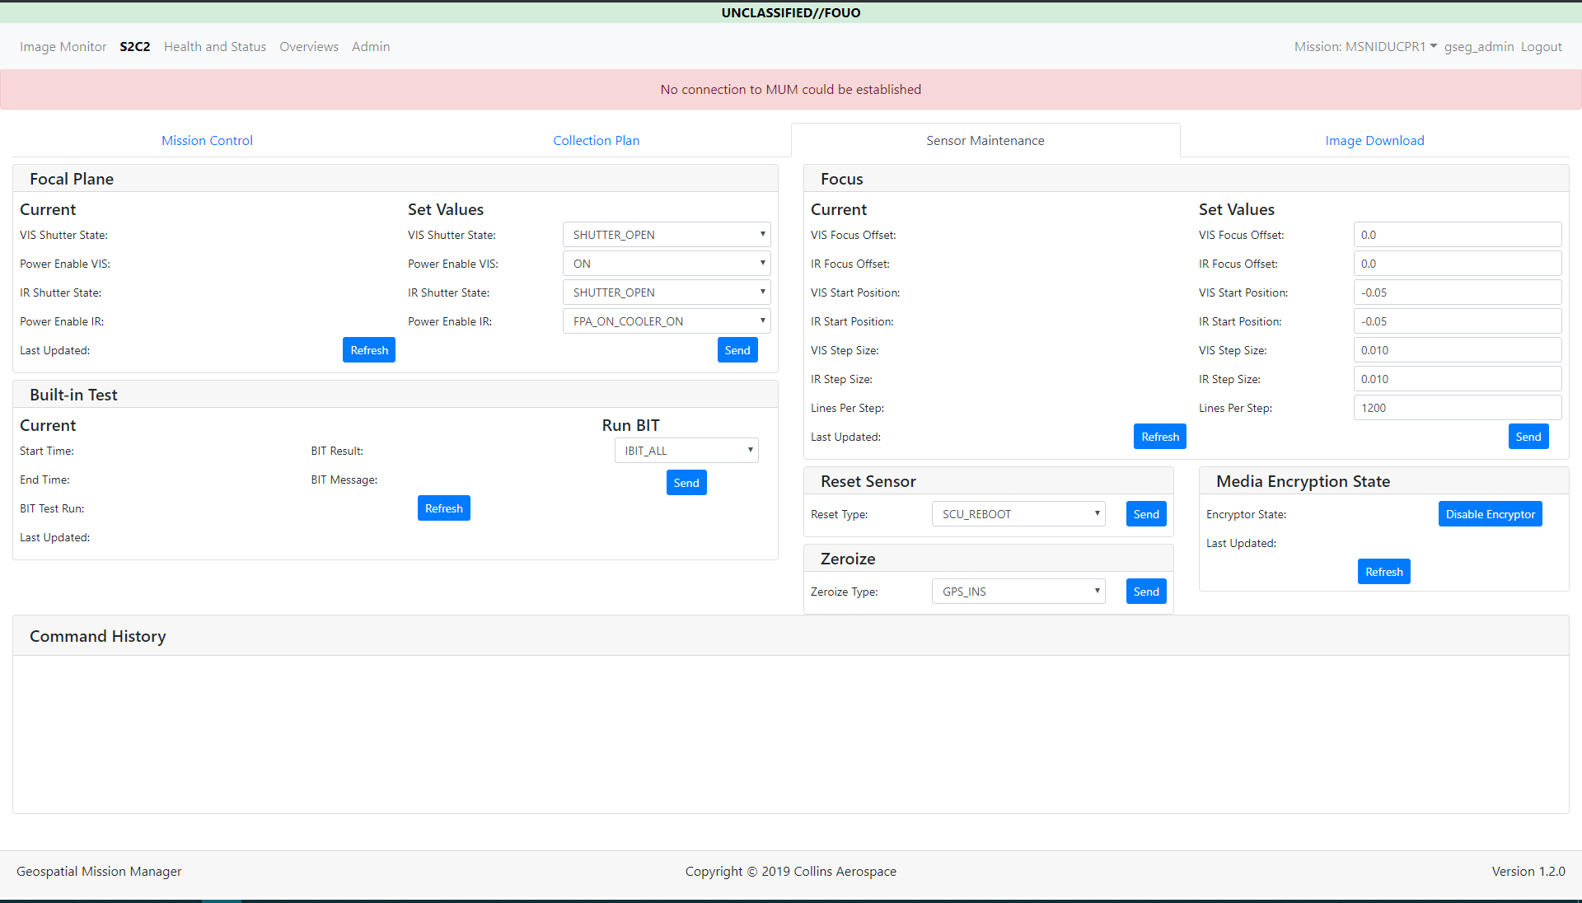Open the Power Enable VIS dropdown
Screen dimensions: 1582x903
[x=667, y=264]
